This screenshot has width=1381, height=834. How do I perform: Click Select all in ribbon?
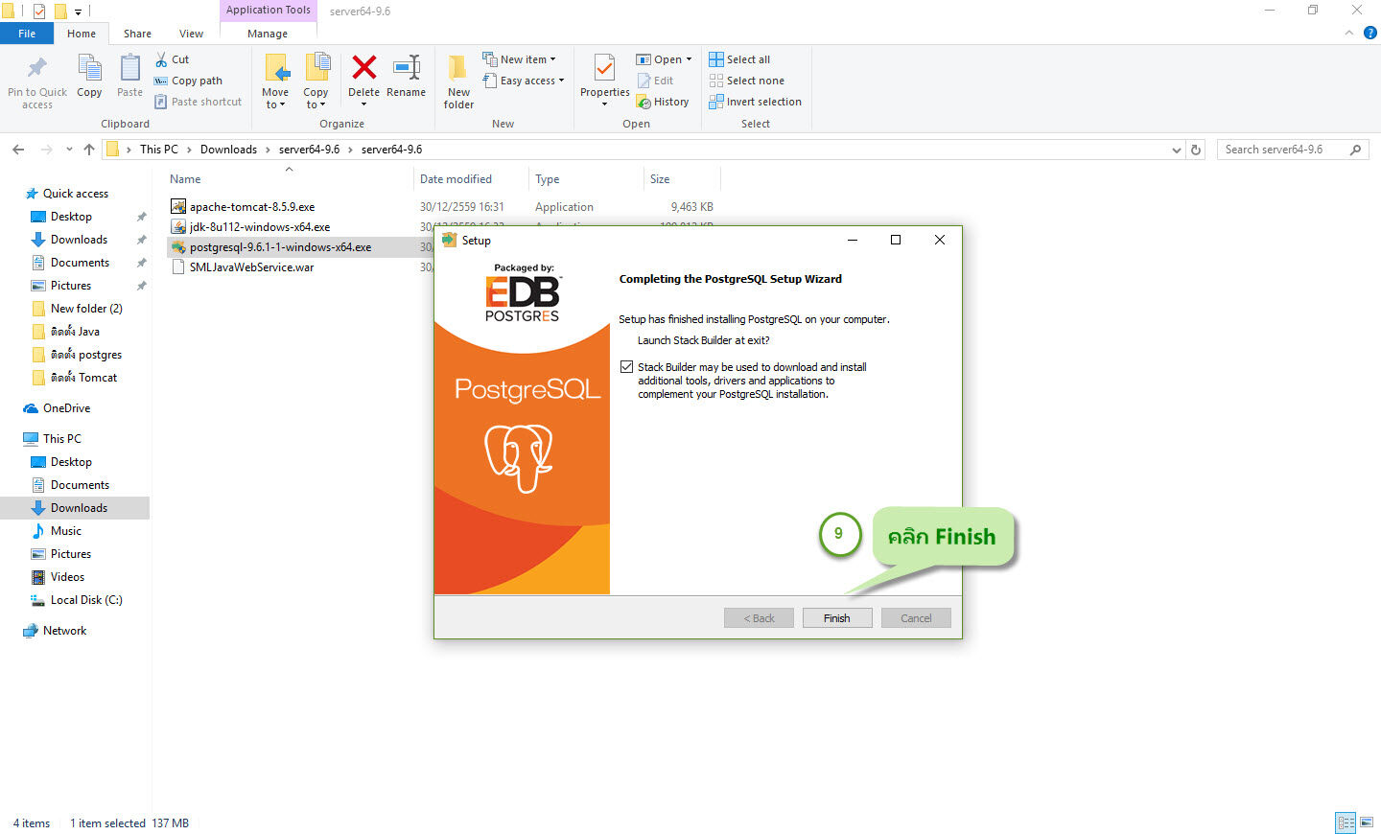[739, 59]
